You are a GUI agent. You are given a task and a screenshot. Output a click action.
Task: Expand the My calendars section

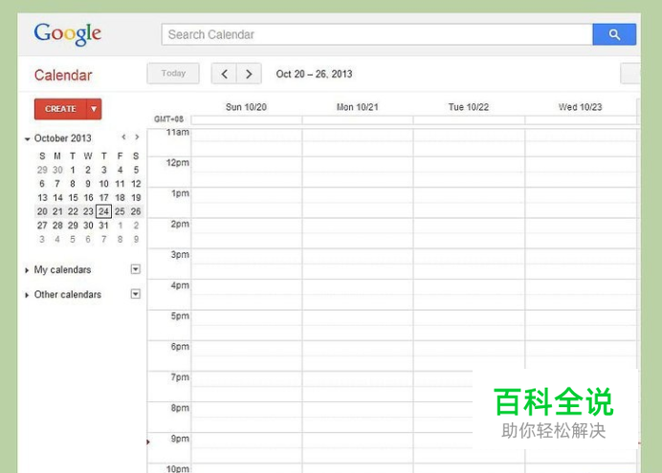(27, 269)
